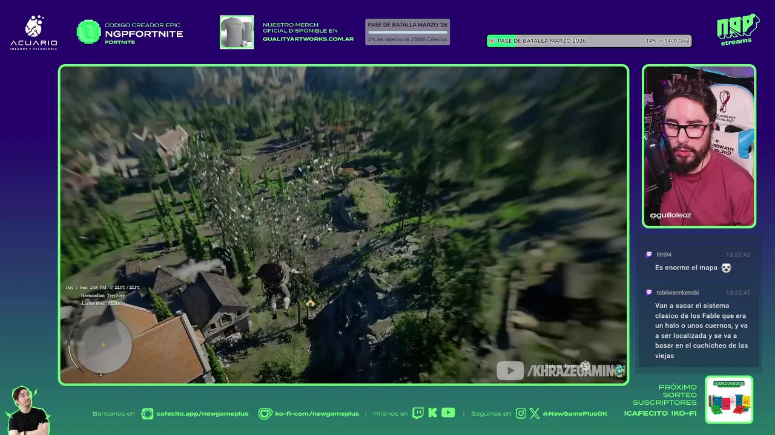This screenshot has height=435, width=775.
Task: Click the 15000 Cafecitos goal progress bar
Action: coord(407,32)
